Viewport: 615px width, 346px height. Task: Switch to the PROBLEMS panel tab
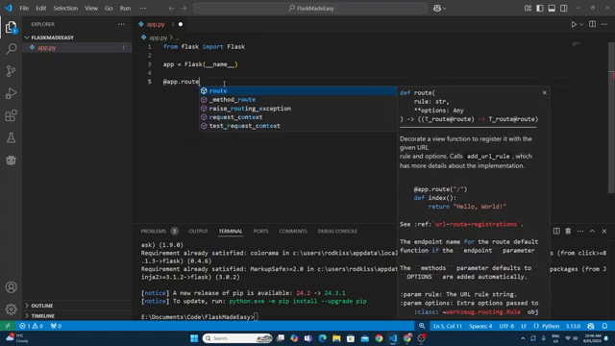[154, 231]
